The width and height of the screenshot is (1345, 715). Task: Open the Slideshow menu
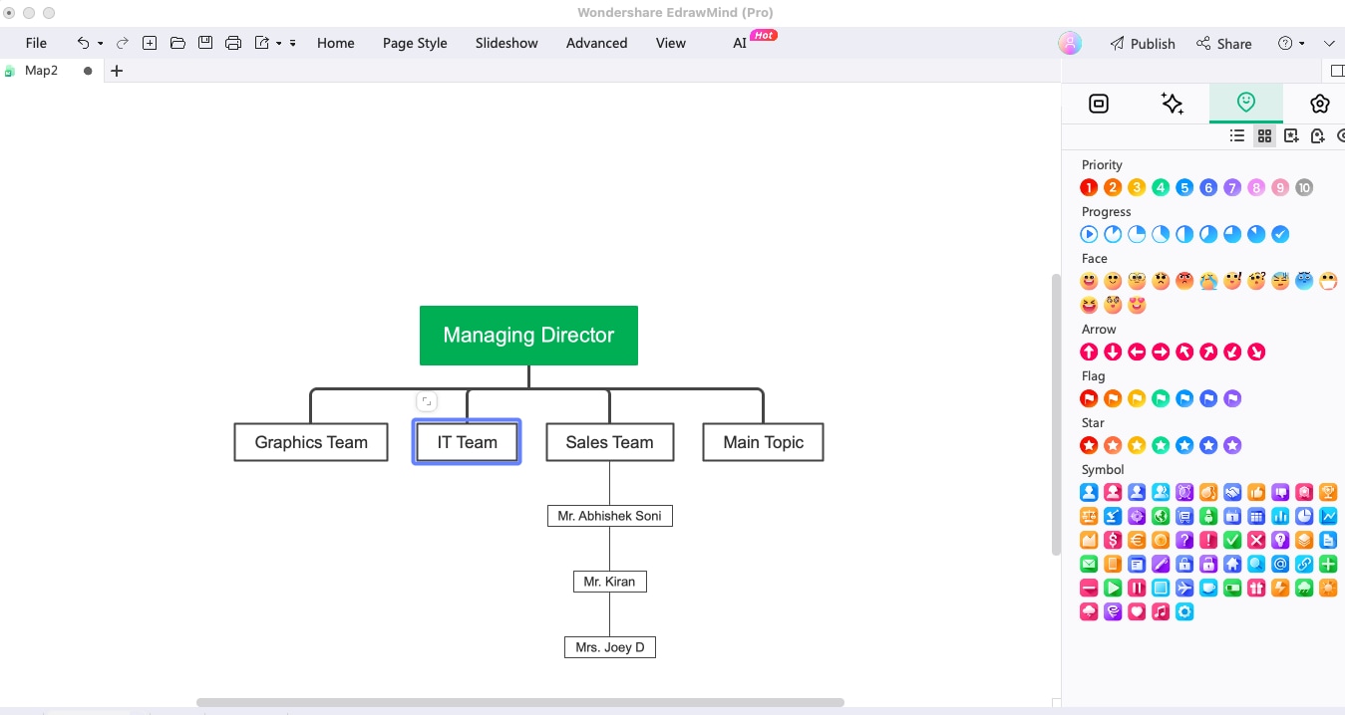pyautogui.click(x=506, y=43)
